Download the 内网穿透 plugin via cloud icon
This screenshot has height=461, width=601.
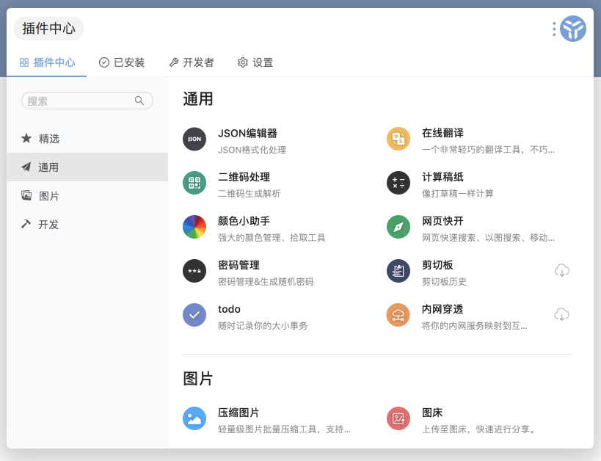[562, 314]
